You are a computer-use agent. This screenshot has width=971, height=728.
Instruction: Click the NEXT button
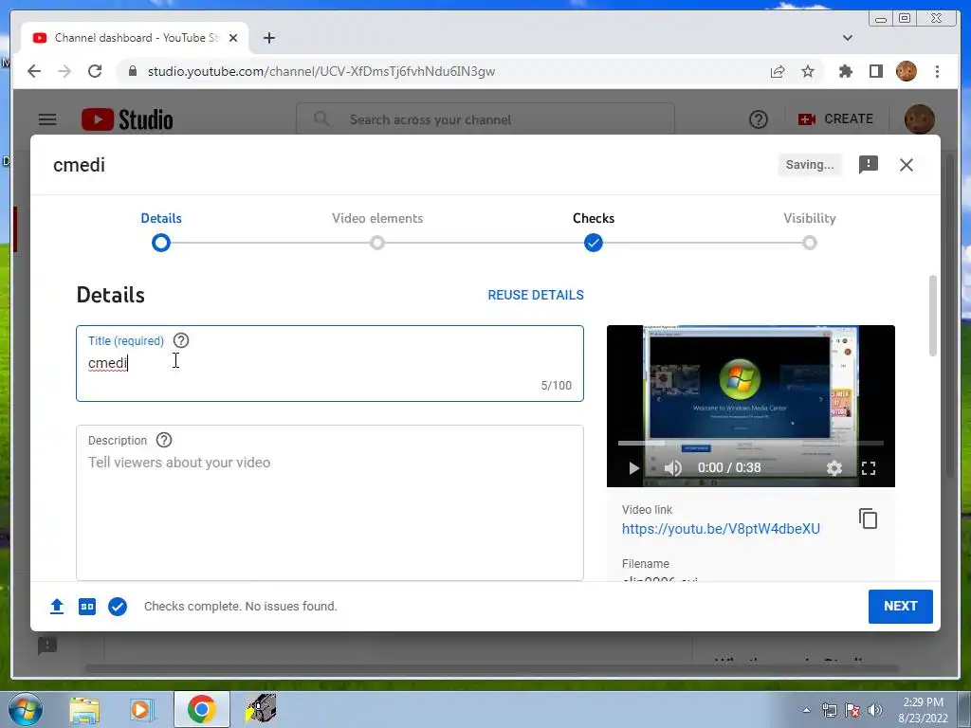coord(901,606)
